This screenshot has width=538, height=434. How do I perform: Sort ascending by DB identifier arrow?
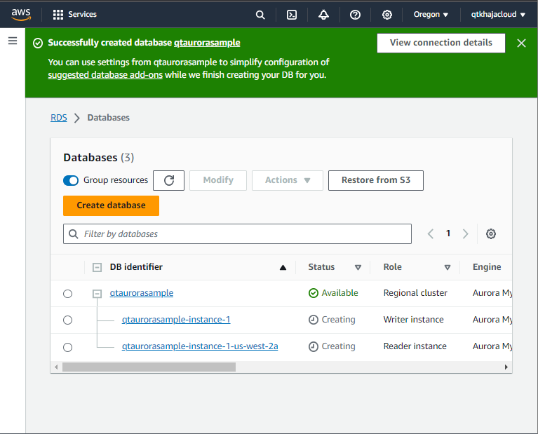[283, 268]
